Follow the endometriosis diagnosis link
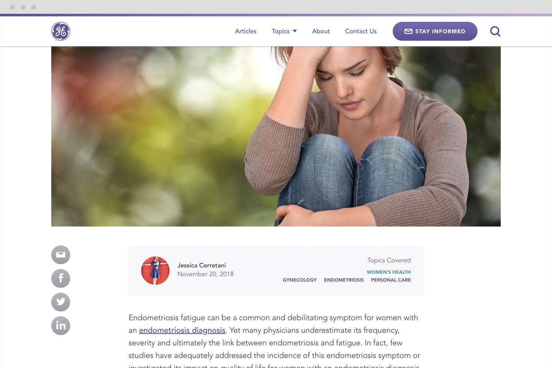 coord(182,330)
